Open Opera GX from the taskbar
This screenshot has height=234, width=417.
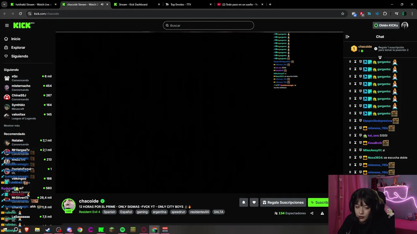click(144, 230)
